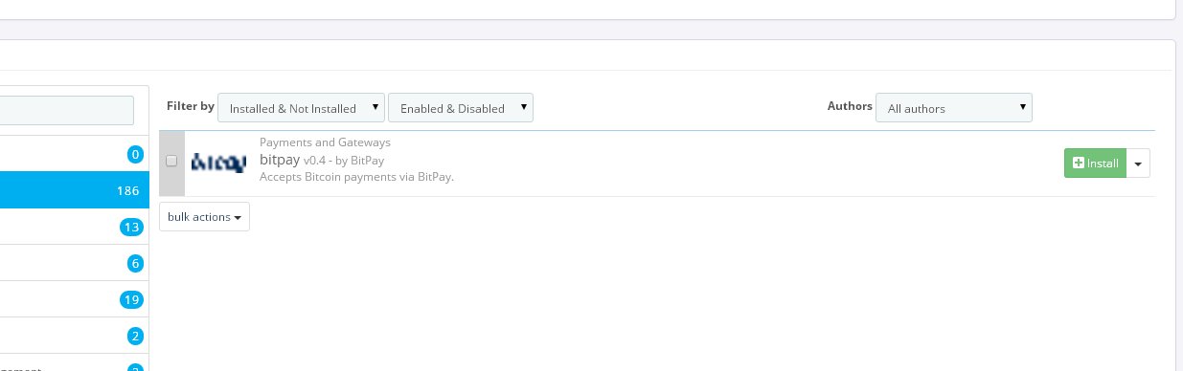
Task: Open the caret next to Install
Action: [x=1138, y=164]
